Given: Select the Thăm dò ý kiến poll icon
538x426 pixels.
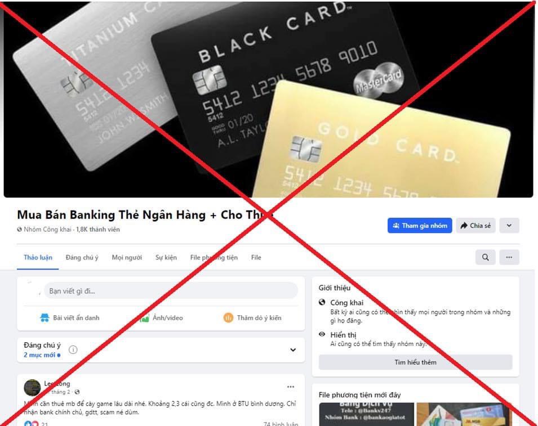Looking at the screenshot, I should (228, 318).
